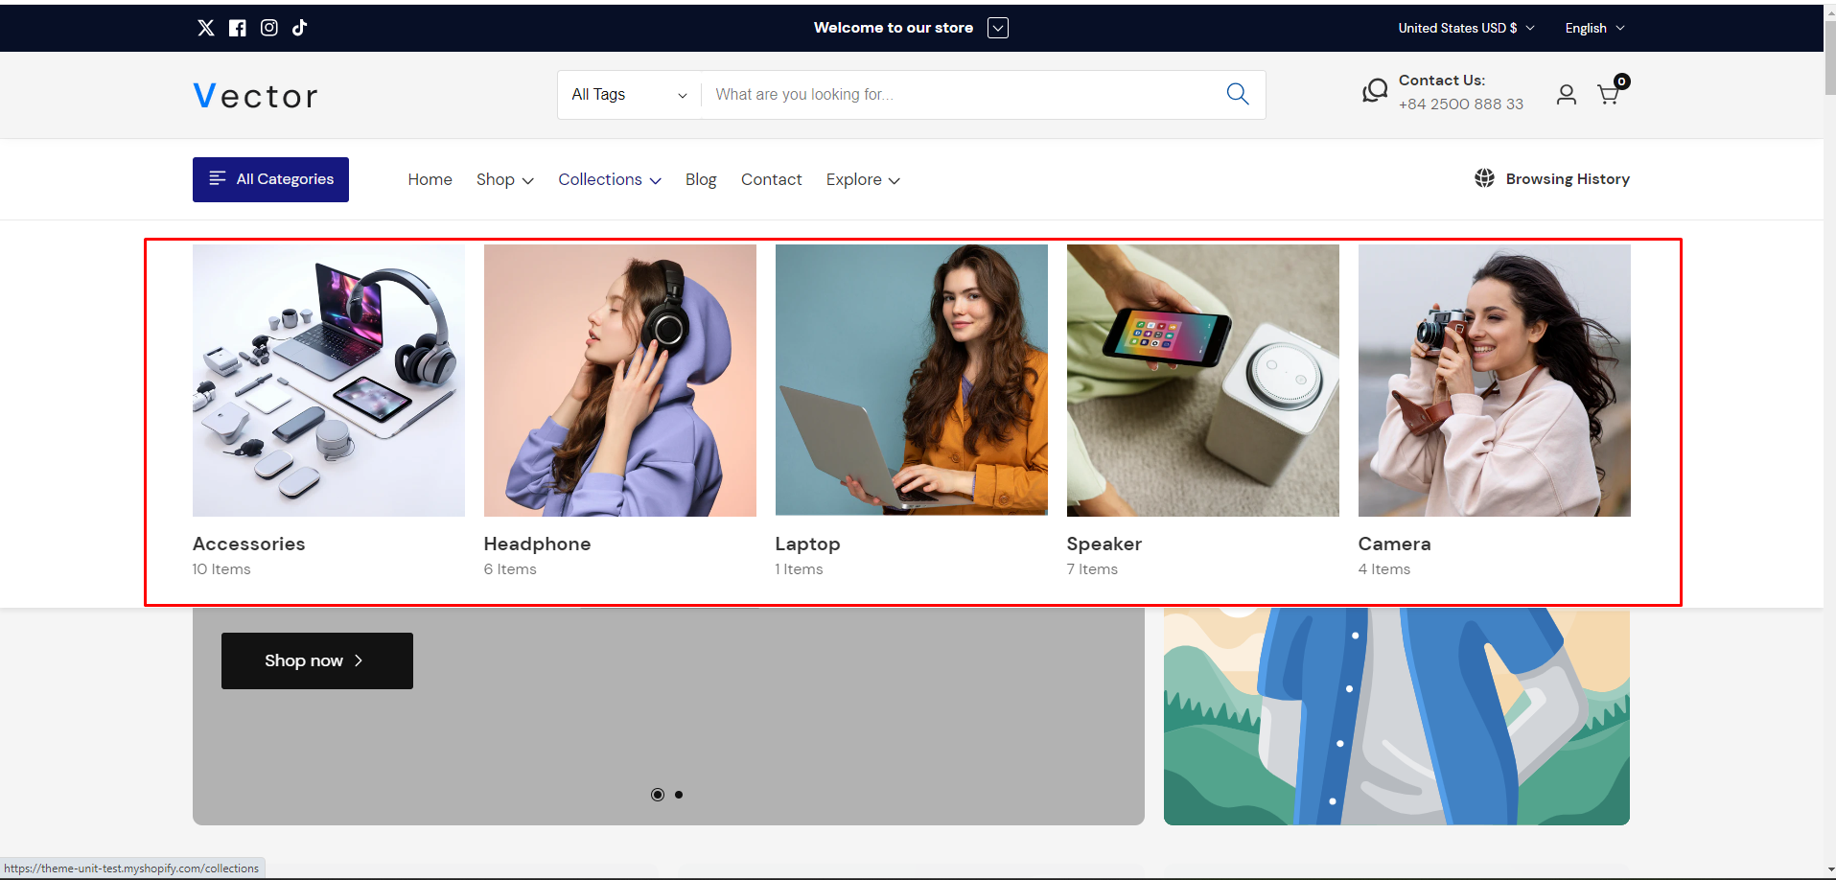The width and height of the screenshot is (1836, 880).
Task: Open the All Tags dropdown
Action: [x=629, y=95]
